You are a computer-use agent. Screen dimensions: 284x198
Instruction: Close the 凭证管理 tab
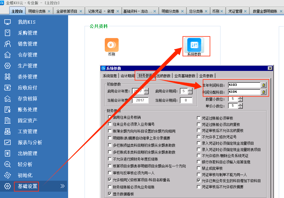coord(245,11)
